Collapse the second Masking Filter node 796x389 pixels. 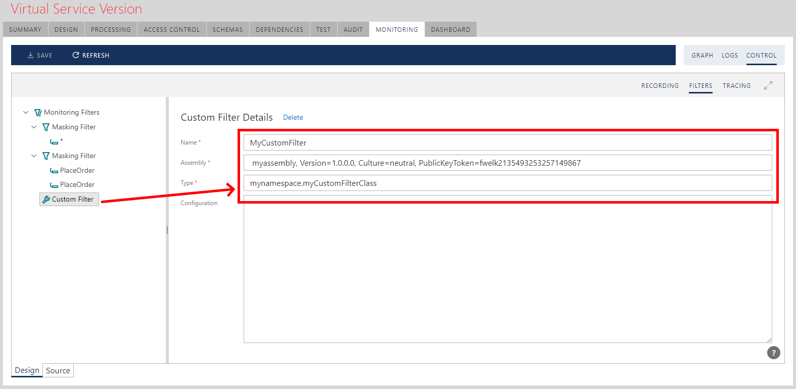[34, 156]
